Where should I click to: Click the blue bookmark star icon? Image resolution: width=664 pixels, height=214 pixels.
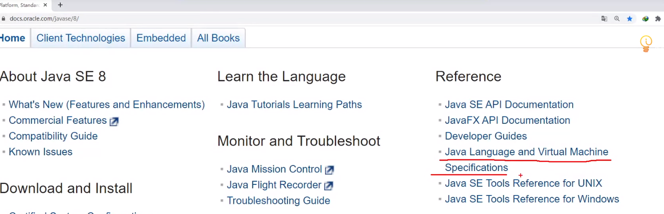coord(630,19)
